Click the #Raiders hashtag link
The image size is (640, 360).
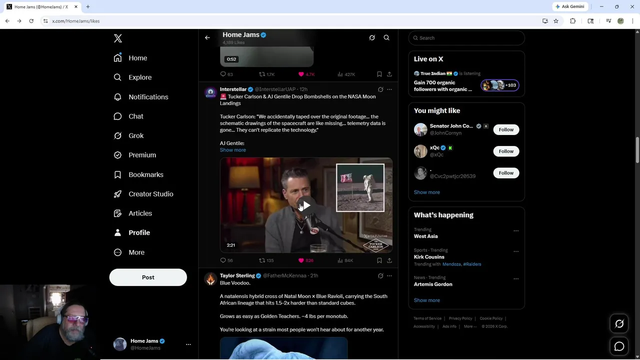click(472, 264)
